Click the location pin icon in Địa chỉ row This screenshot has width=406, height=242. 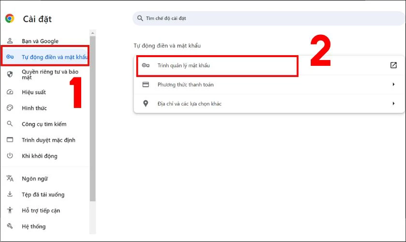[x=146, y=104]
